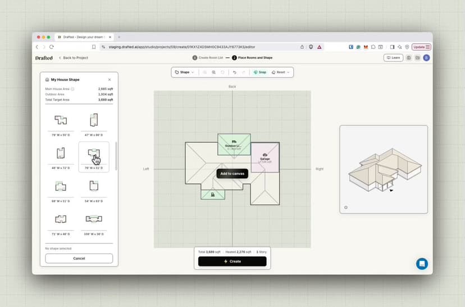The width and height of the screenshot is (465, 307).
Task: Select the Garage room on canvas
Action: 265,157
